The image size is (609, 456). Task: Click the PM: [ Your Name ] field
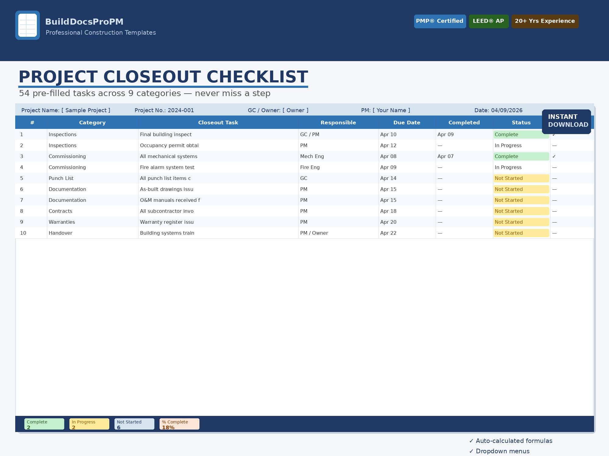click(385, 110)
